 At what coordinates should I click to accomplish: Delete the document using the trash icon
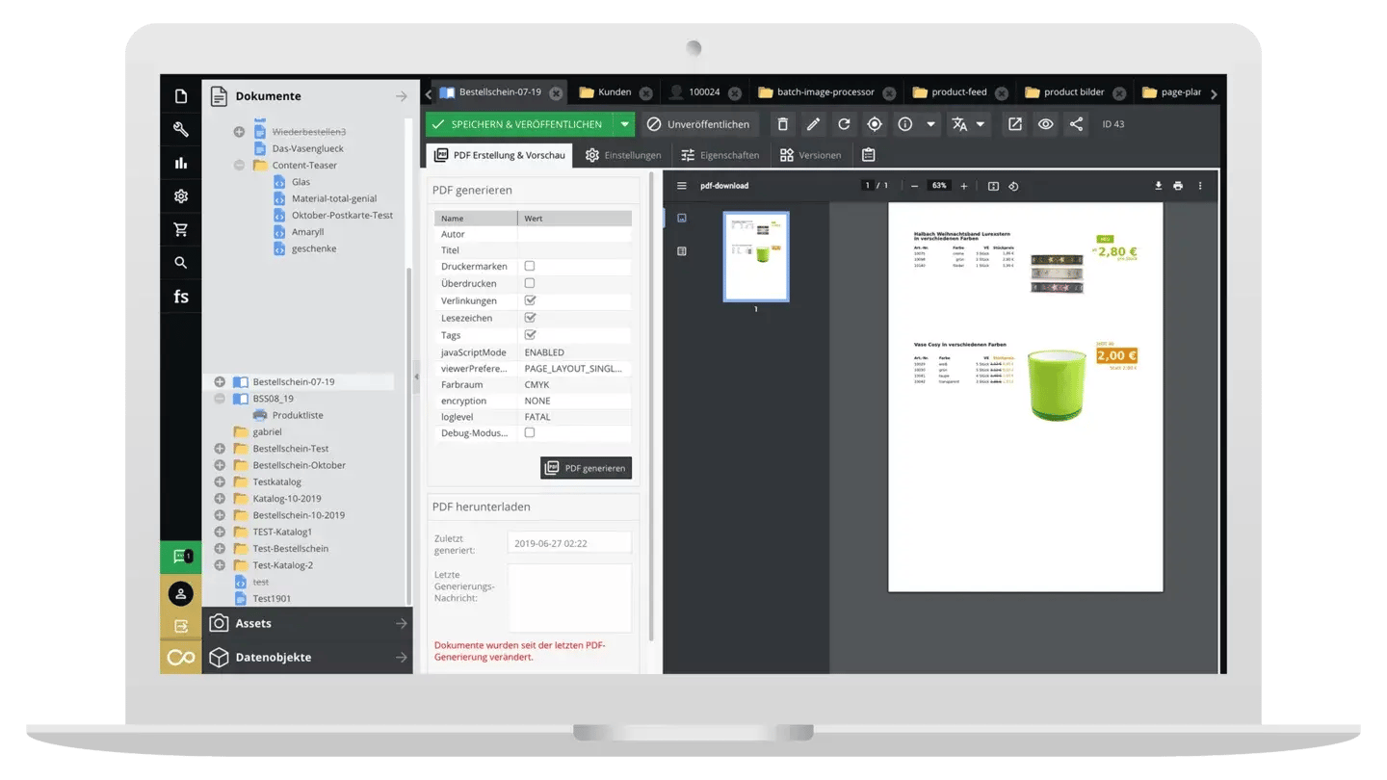tap(781, 123)
